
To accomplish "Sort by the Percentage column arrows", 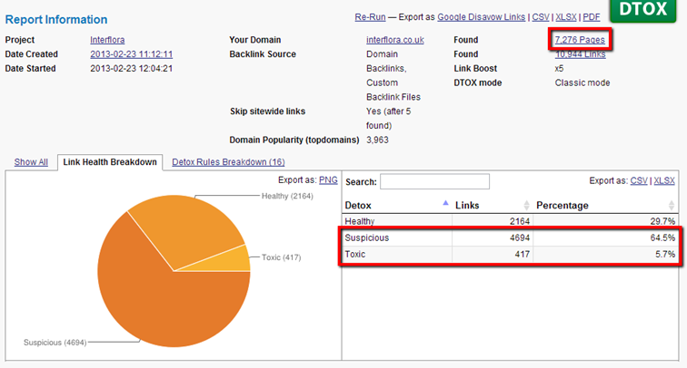I will tap(675, 206).
